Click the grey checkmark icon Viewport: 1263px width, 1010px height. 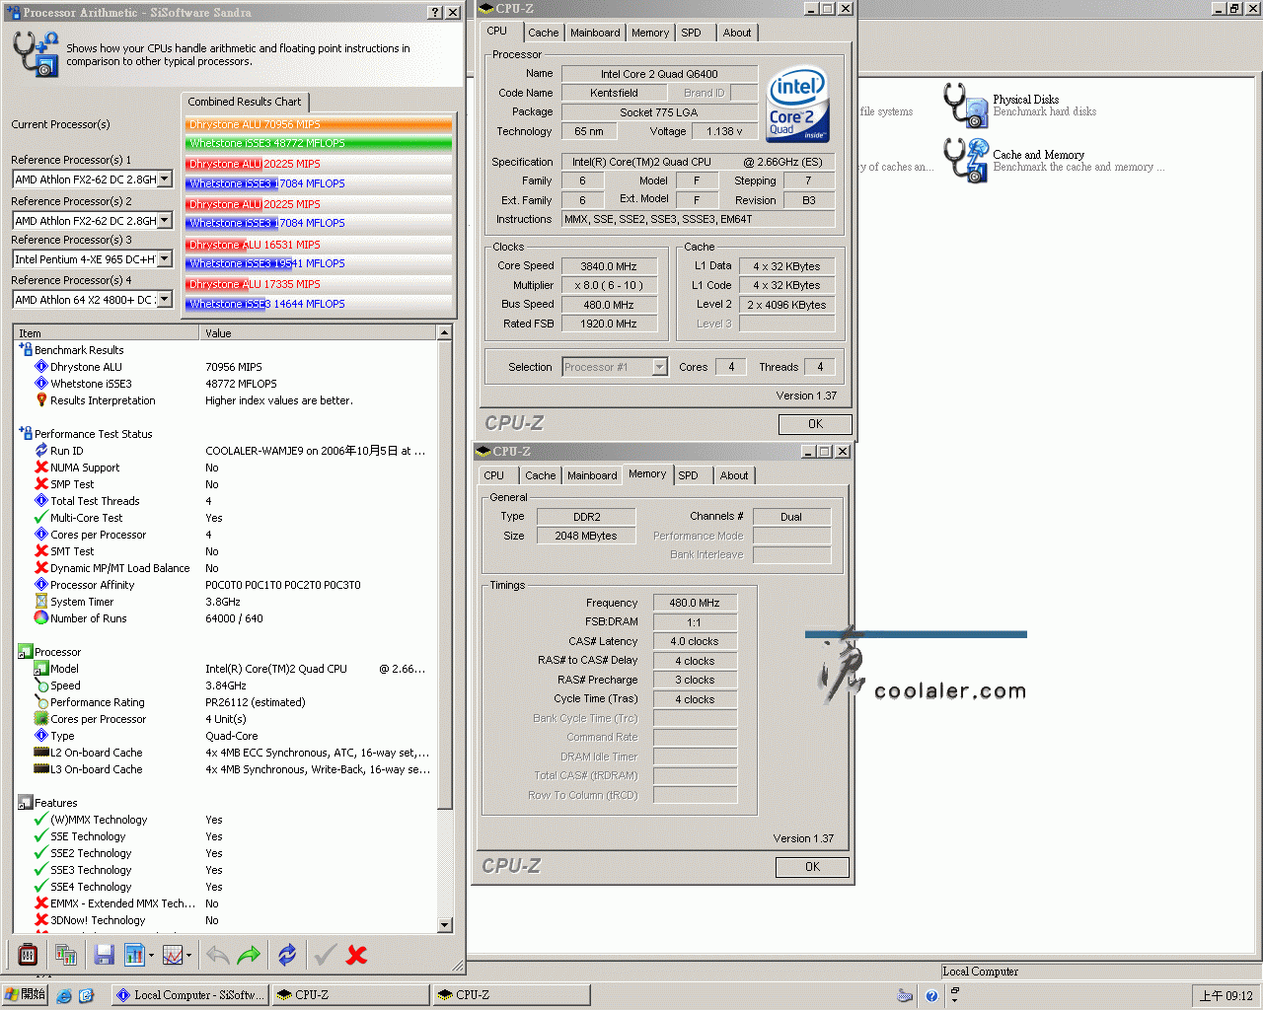click(326, 954)
